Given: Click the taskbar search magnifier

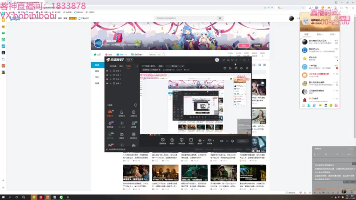Looking at the screenshot, I should (10, 197).
